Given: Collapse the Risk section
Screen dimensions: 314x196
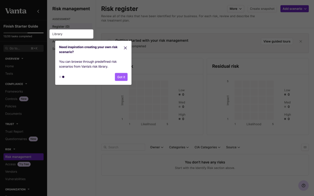Looking at the screenshot, I should pyautogui.click(x=10, y=149).
